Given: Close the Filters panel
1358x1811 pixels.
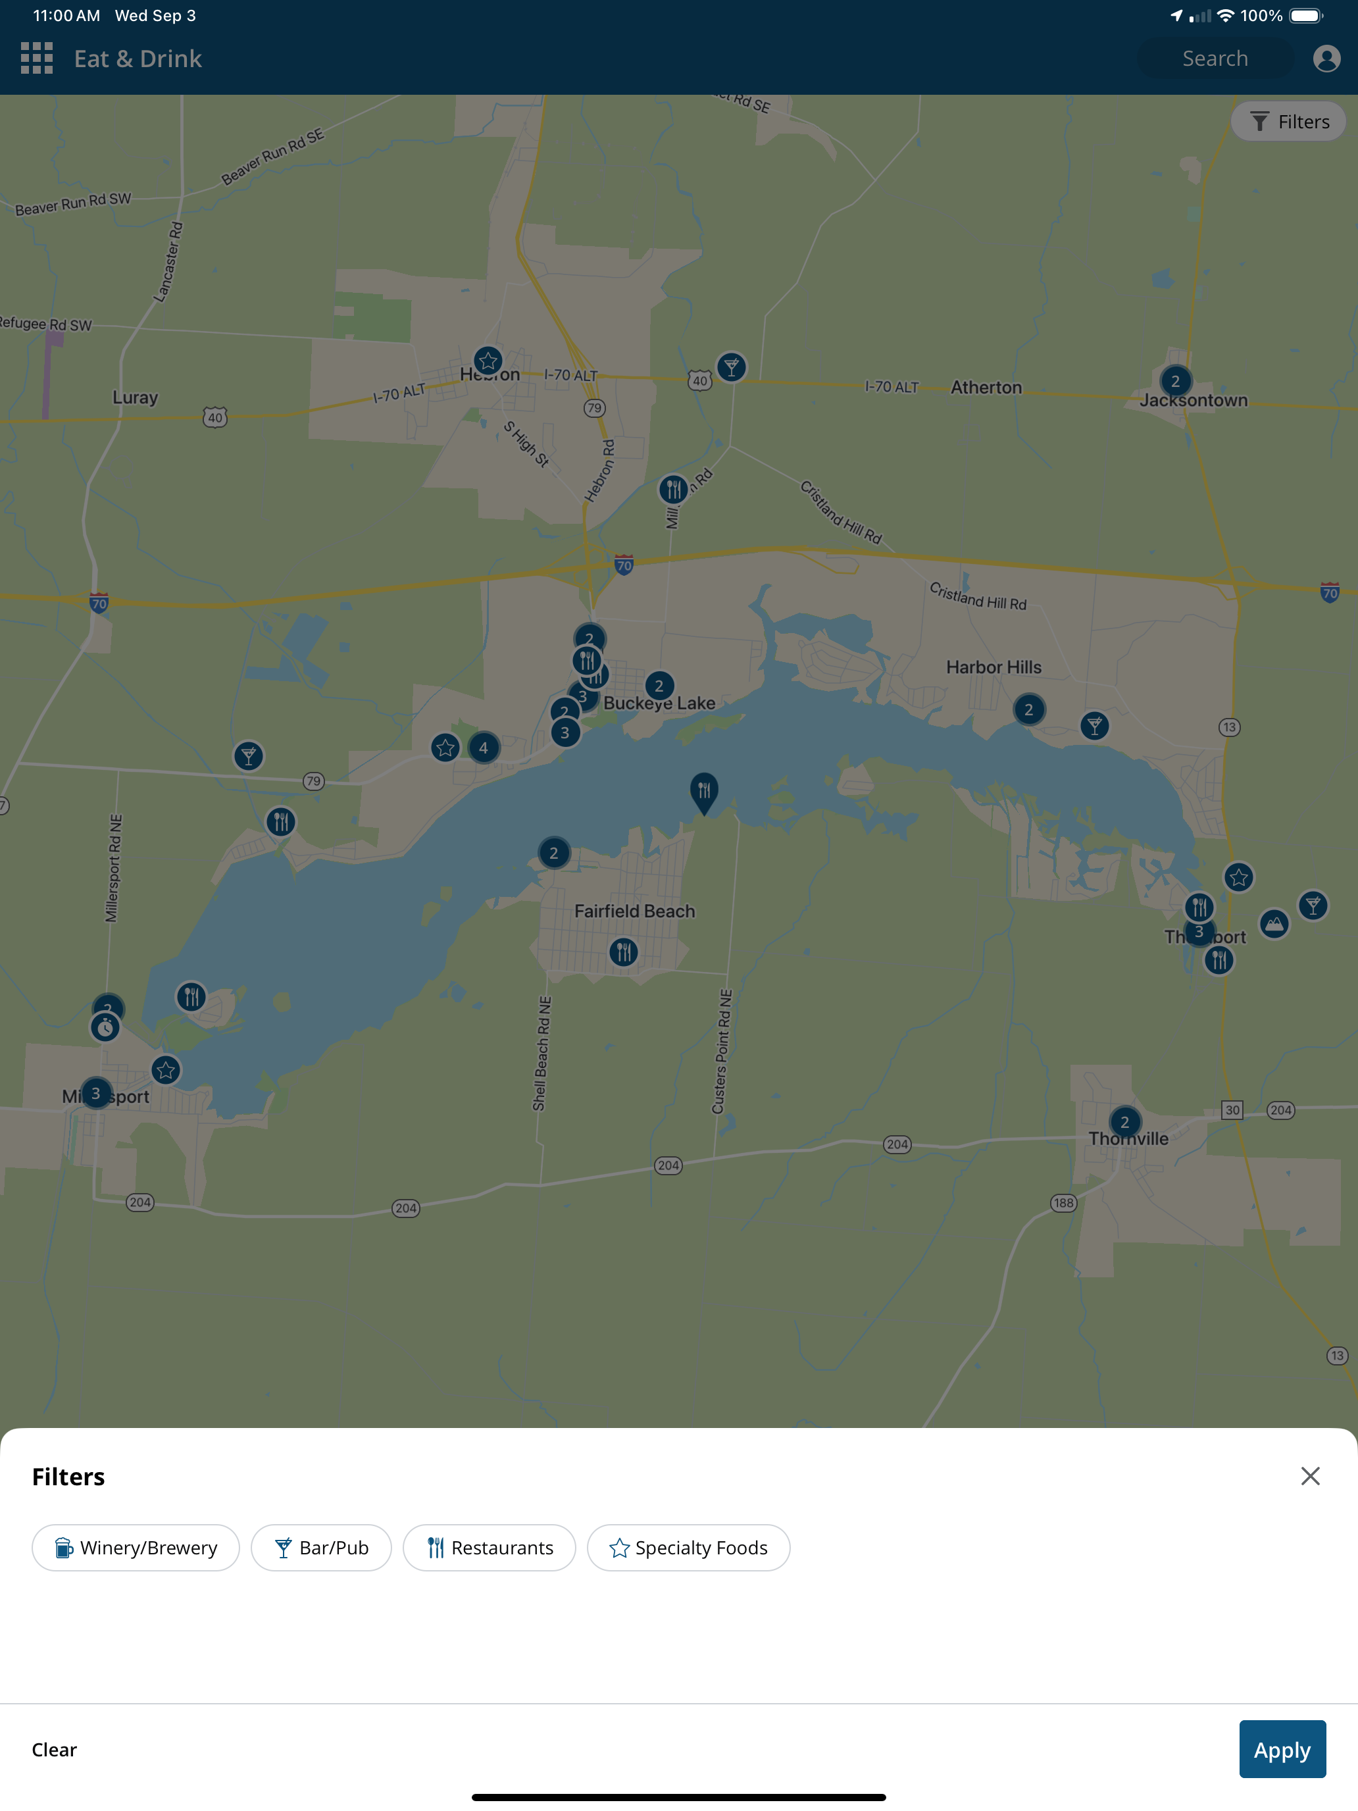Looking at the screenshot, I should pyautogui.click(x=1310, y=1476).
